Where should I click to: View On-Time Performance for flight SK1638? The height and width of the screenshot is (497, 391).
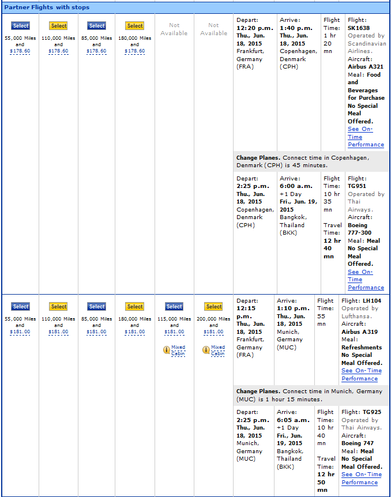pos(365,137)
